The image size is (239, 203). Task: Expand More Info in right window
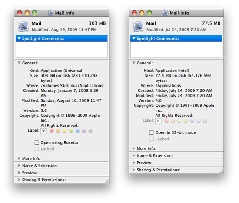point(134,148)
